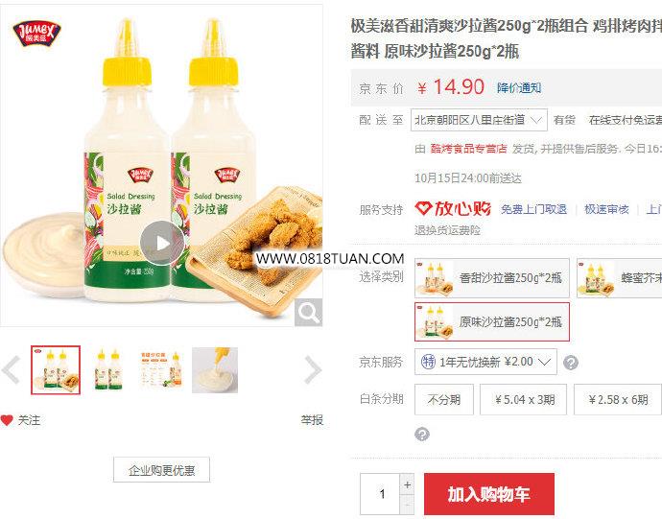Open the 北京朝阳区八里庄街道 delivery dropdown

479,120
